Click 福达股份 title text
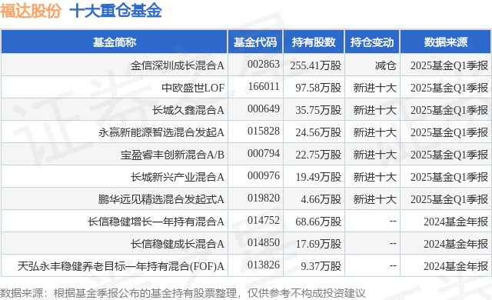Screen dimensions: 492x300 point(31,11)
